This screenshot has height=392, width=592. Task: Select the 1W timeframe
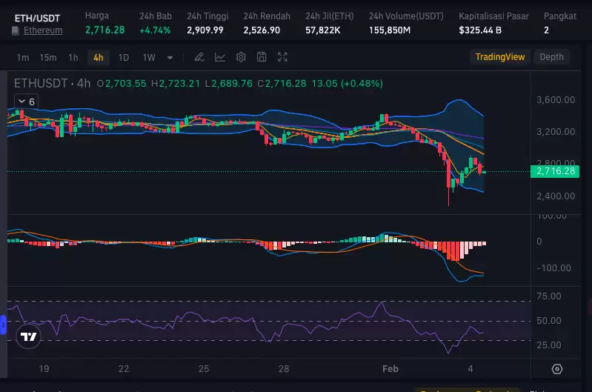tap(149, 57)
